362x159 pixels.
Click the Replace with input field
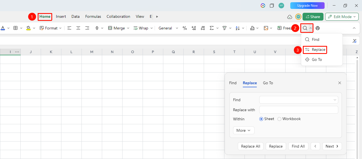[x=299, y=110]
